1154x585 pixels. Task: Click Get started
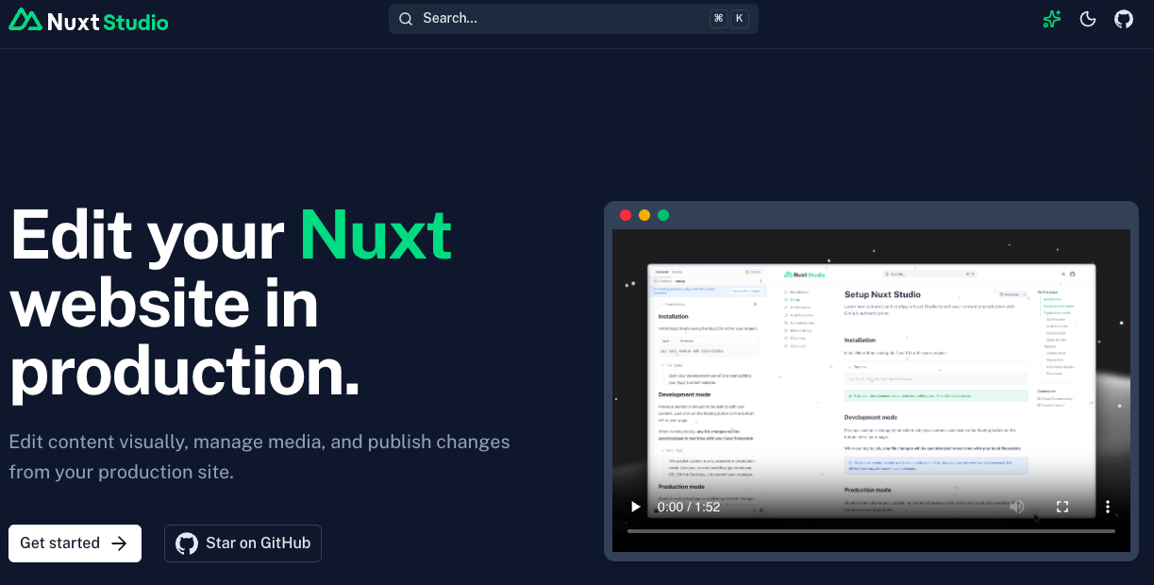pos(75,543)
